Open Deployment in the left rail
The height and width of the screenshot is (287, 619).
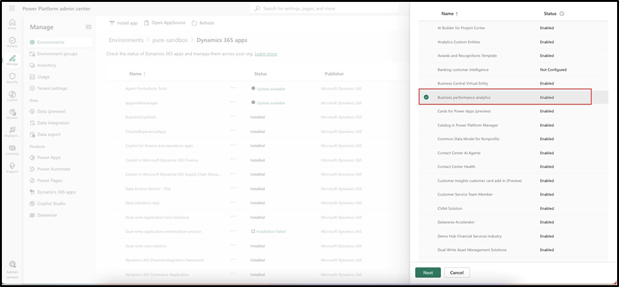coord(12,132)
